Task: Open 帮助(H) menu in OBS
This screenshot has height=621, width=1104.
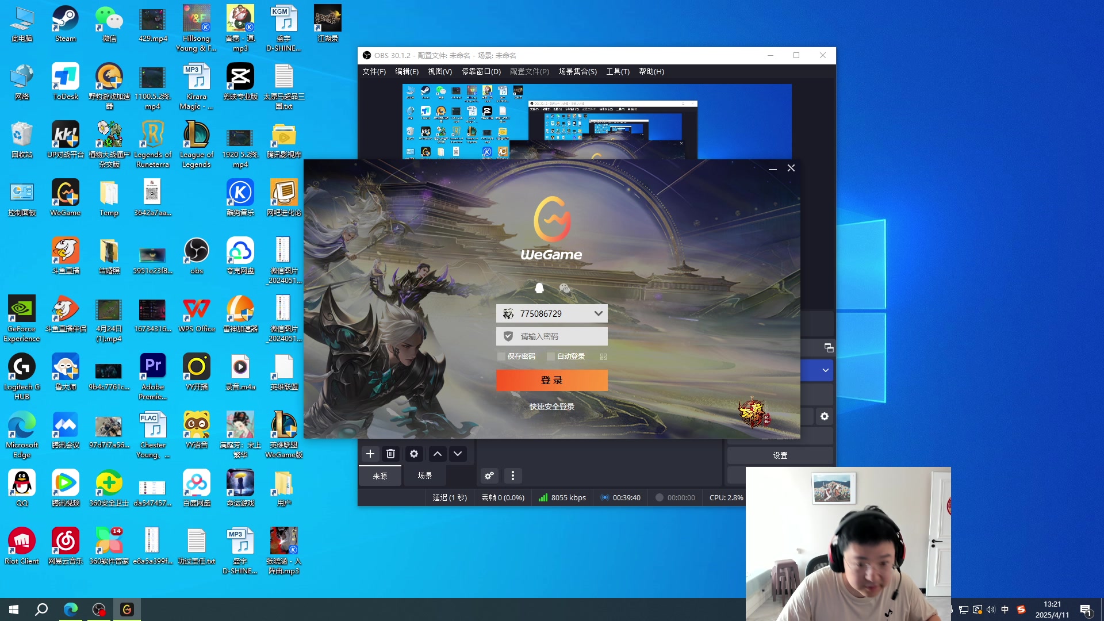Action: pyautogui.click(x=651, y=71)
